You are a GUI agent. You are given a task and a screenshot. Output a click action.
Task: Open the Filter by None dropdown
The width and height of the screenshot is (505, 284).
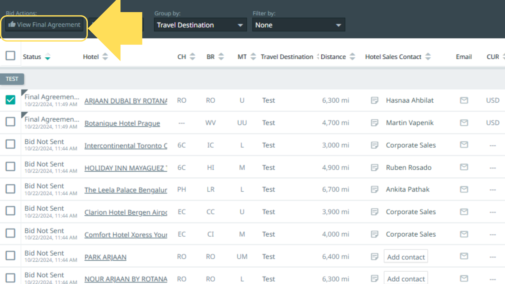point(298,25)
